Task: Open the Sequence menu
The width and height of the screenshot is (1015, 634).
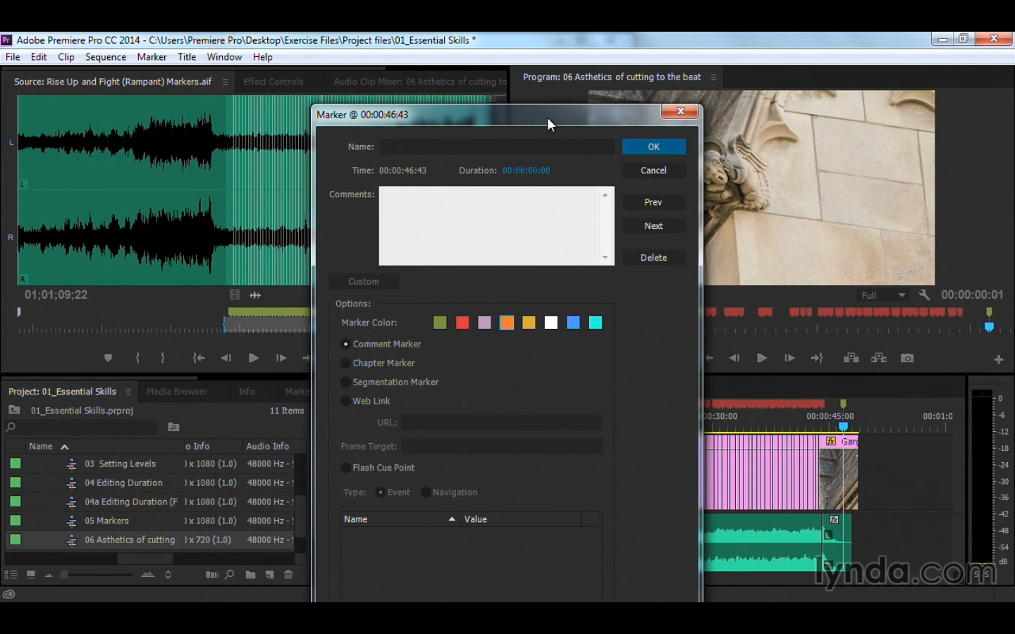Action: pyautogui.click(x=106, y=57)
